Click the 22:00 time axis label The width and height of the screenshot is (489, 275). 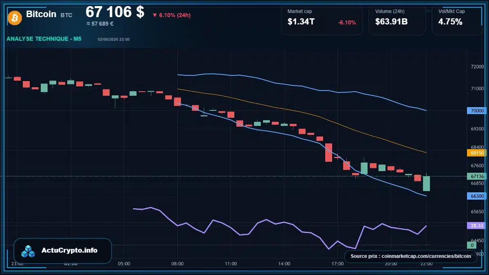(x=426, y=264)
